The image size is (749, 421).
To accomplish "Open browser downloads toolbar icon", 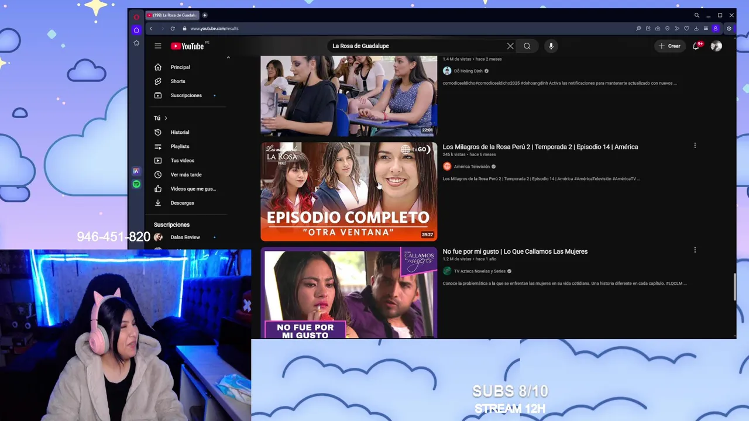I will [696, 28].
